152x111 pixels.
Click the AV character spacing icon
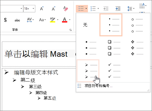pos(29,20)
